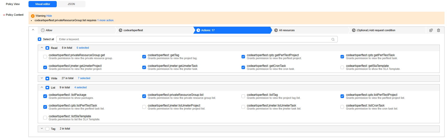The image size is (447, 139).
Task: Check codeartsperftest::getSlaTemplate action
Action: 342,67
